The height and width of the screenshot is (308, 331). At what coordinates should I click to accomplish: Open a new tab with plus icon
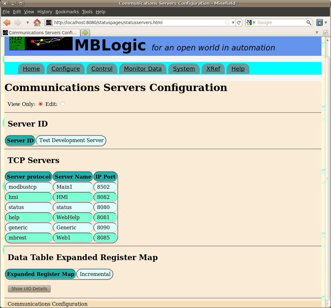[85, 33]
